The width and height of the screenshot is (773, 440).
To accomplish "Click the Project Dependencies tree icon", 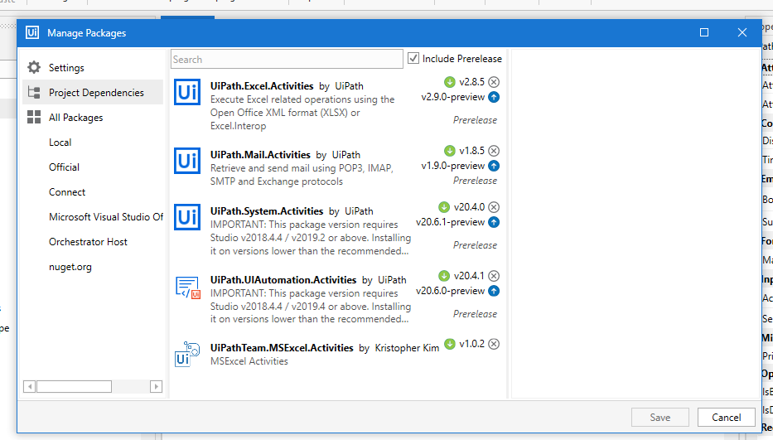I will pyautogui.click(x=33, y=92).
